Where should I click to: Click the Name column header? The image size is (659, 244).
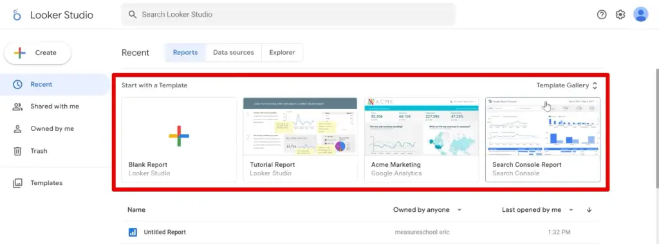(x=136, y=209)
